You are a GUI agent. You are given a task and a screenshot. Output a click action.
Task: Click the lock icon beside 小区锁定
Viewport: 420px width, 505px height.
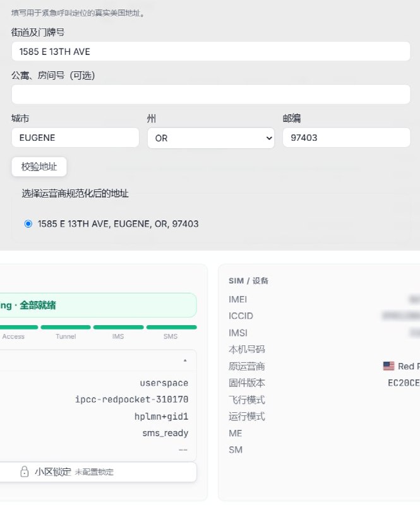[25, 472]
